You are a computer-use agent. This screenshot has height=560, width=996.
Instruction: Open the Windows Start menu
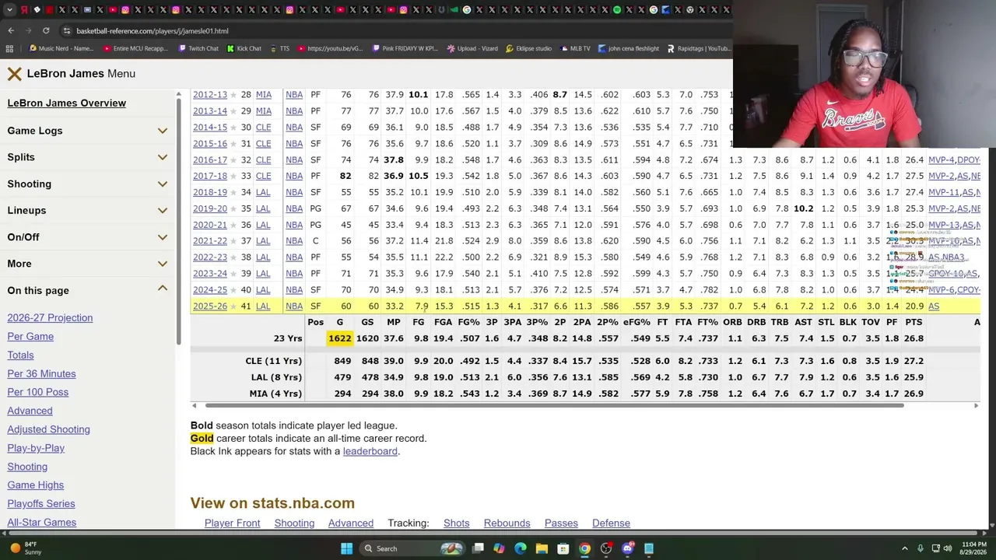coord(346,548)
